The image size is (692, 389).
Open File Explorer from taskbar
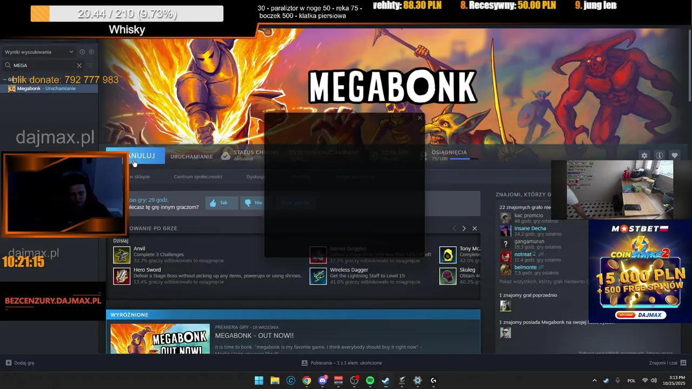tap(275, 380)
